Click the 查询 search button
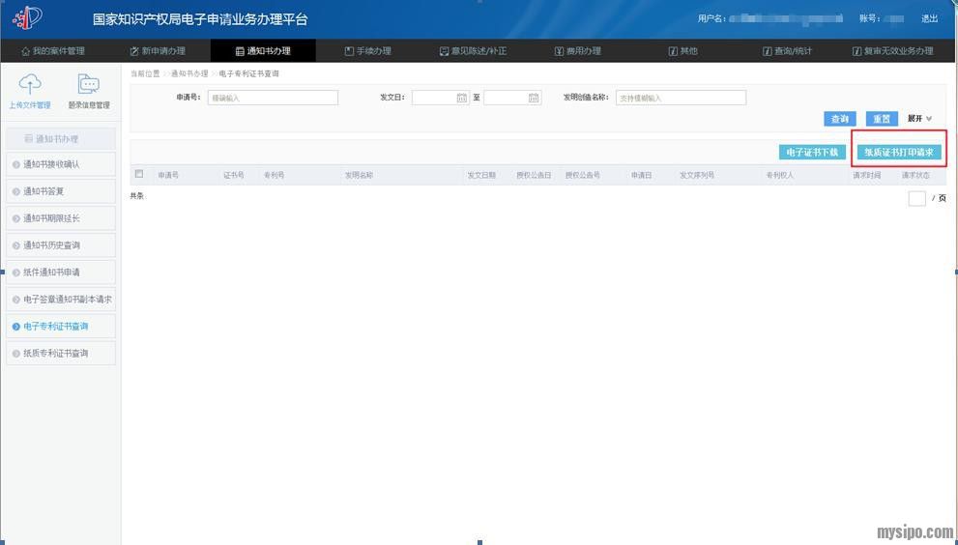Image resolution: width=958 pixels, height=545 pixels. [839, 119]
